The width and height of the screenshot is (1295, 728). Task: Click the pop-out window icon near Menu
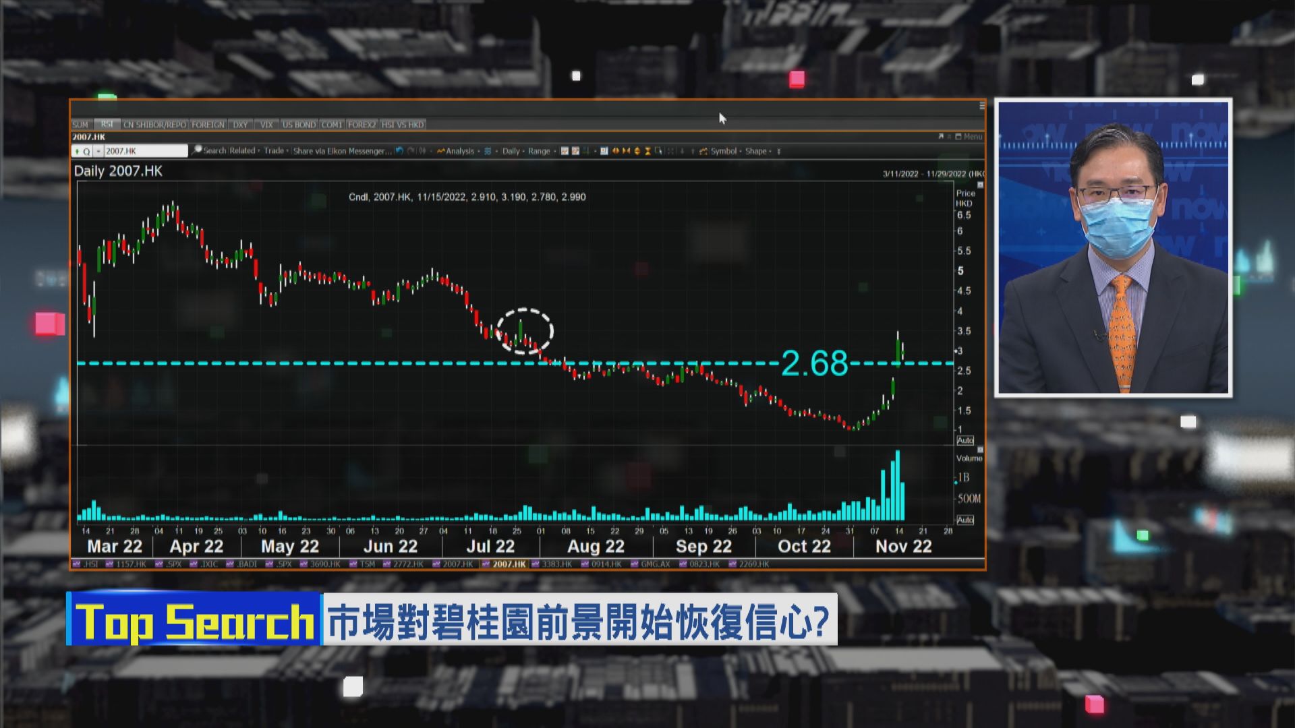click(941, 135)
